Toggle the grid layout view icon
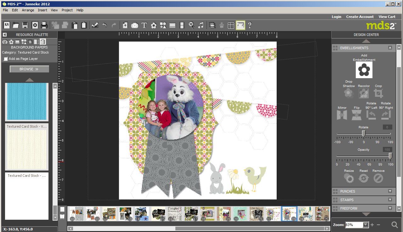The width and height of the screenshot is (403, 232). click(231, 25)
